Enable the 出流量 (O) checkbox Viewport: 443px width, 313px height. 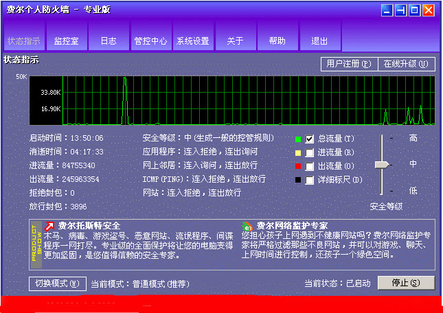tap(310, 166)
